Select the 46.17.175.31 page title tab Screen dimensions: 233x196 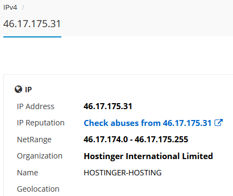point(32,24)
